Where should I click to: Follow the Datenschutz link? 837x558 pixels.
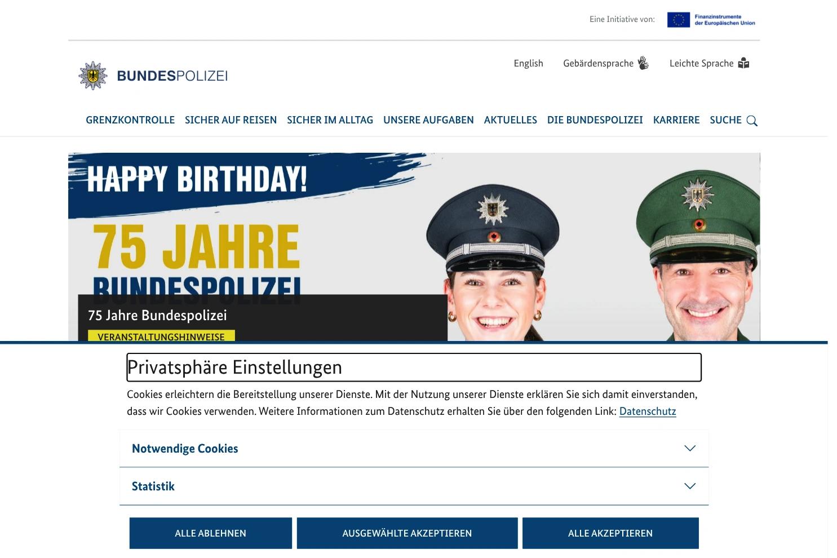coord(648,411)
